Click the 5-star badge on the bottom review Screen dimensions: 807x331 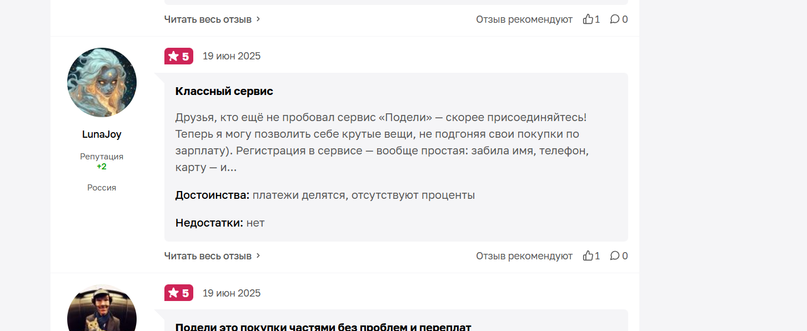click(179, 293)
